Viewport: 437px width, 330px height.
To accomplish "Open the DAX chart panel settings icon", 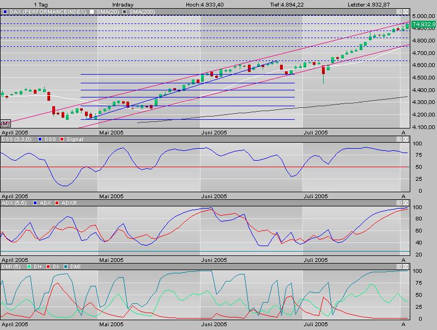I will [x=399, y=11].
